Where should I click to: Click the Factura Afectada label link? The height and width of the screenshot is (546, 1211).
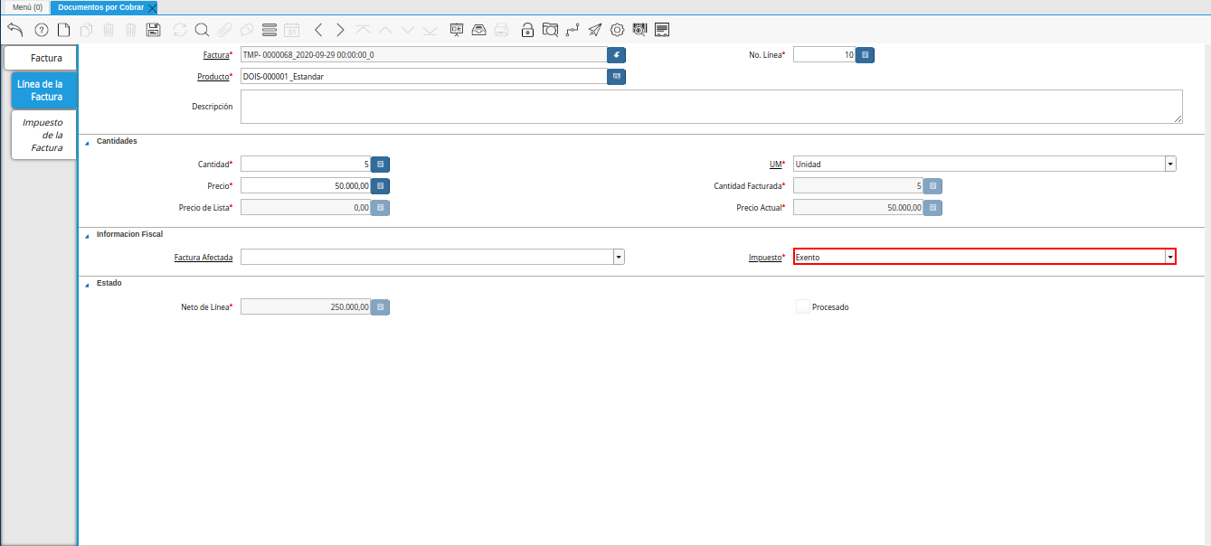pos(203,258)
